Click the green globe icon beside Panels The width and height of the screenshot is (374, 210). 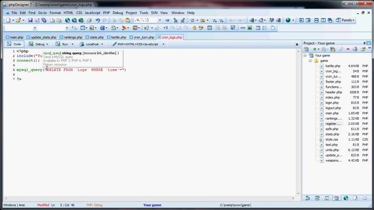[x=288, y=20]
